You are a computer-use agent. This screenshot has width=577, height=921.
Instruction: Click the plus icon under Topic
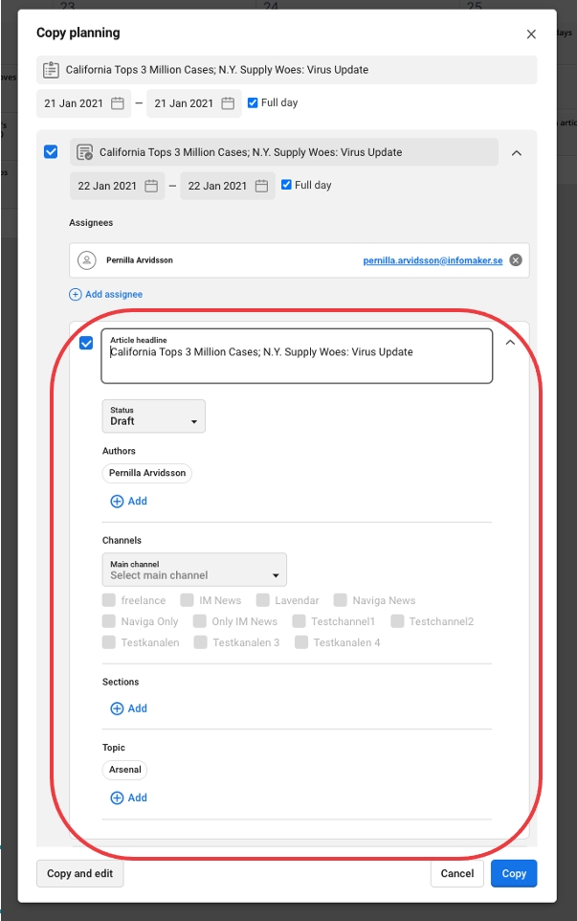coord(118,797)
